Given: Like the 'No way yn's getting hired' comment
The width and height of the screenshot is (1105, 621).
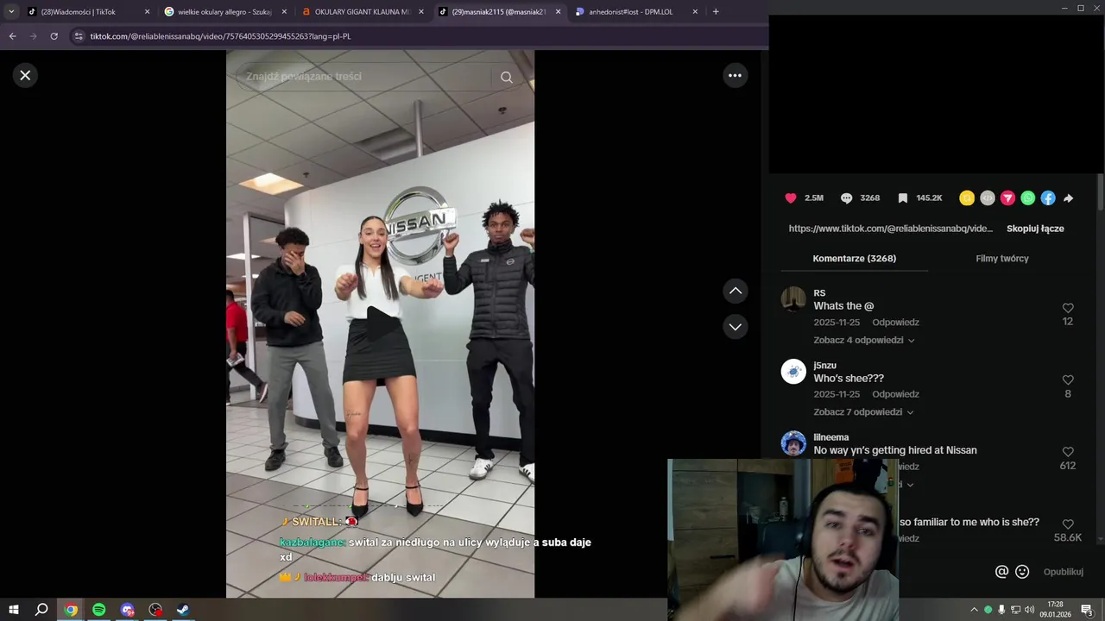Looking at the screenshot, I should pyautogui.click(x=1068, y=452).
